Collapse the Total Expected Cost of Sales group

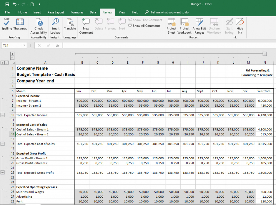[x=3, y=144]
